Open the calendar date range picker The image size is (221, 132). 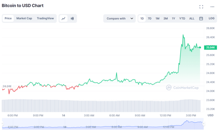tap(201, 18)
